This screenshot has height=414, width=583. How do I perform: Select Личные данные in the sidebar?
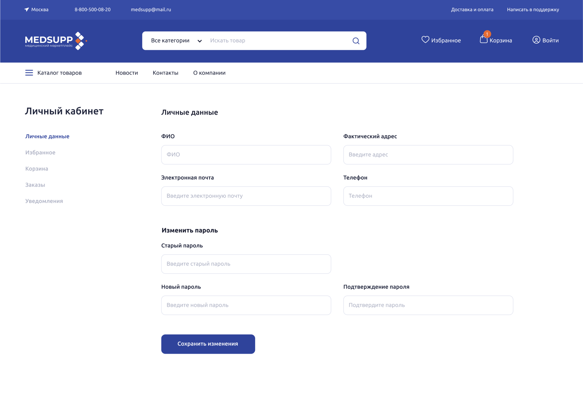(x=47, y=136)
